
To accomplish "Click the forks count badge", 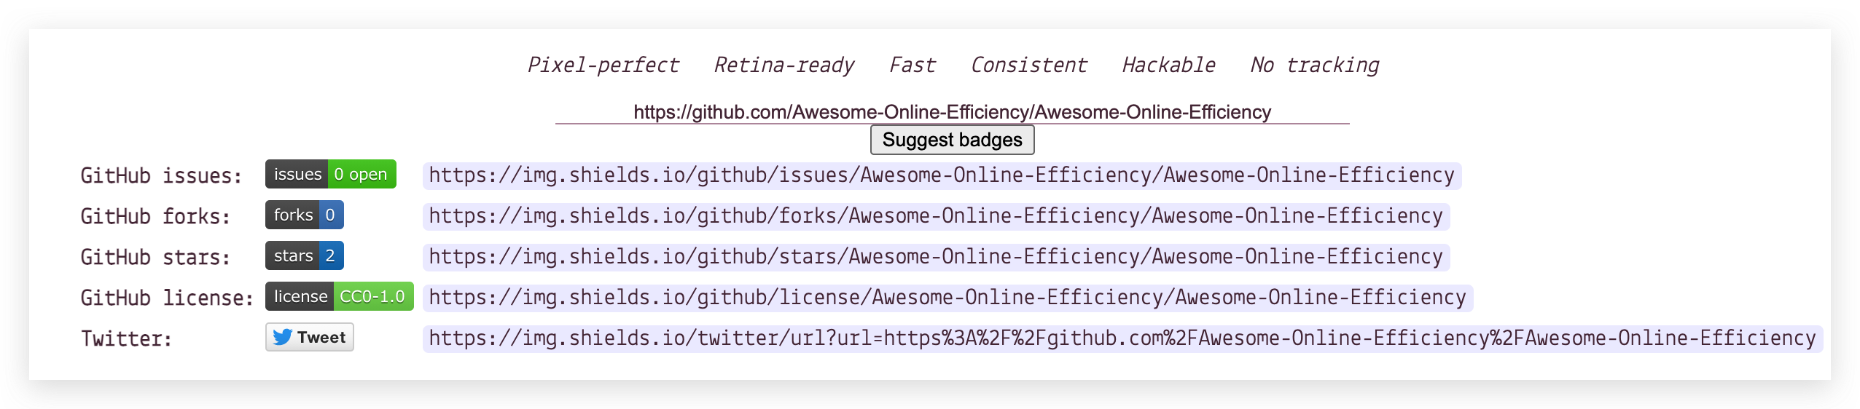I will coord(304,215).
